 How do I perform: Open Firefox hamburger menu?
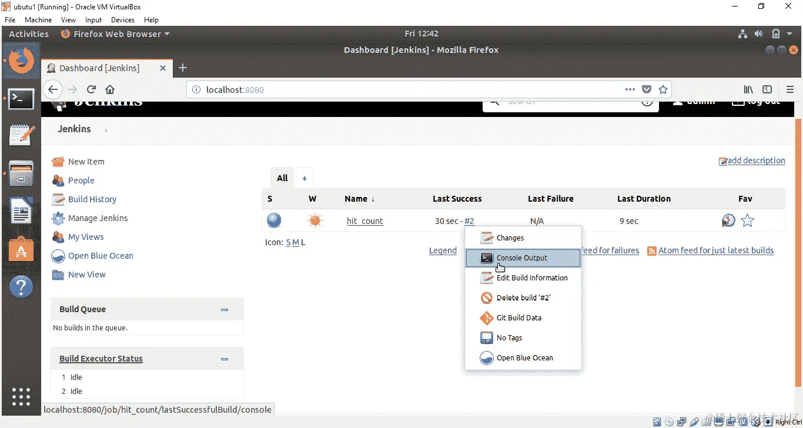(x=789, y=89)
